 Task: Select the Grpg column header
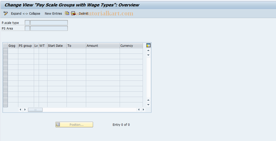(13, 46)
